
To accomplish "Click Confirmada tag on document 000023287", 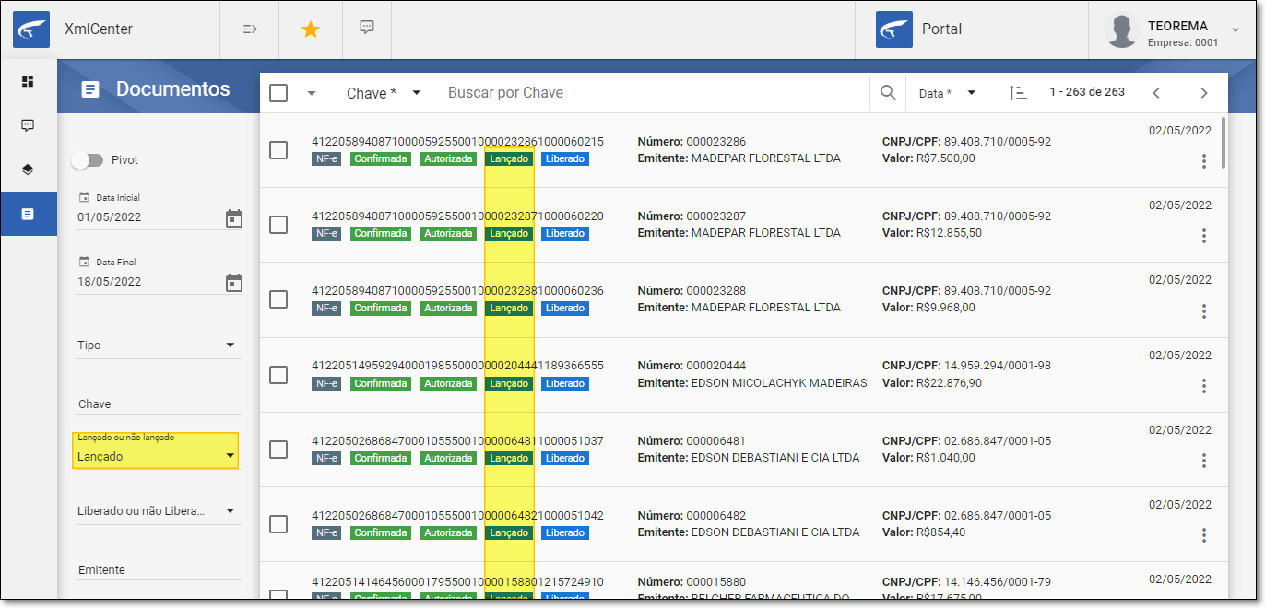I will click(x=381, y=233).
